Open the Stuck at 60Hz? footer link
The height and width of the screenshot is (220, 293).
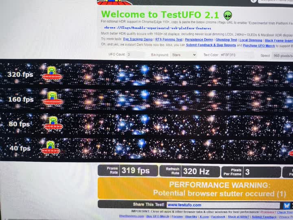point(238,217)
